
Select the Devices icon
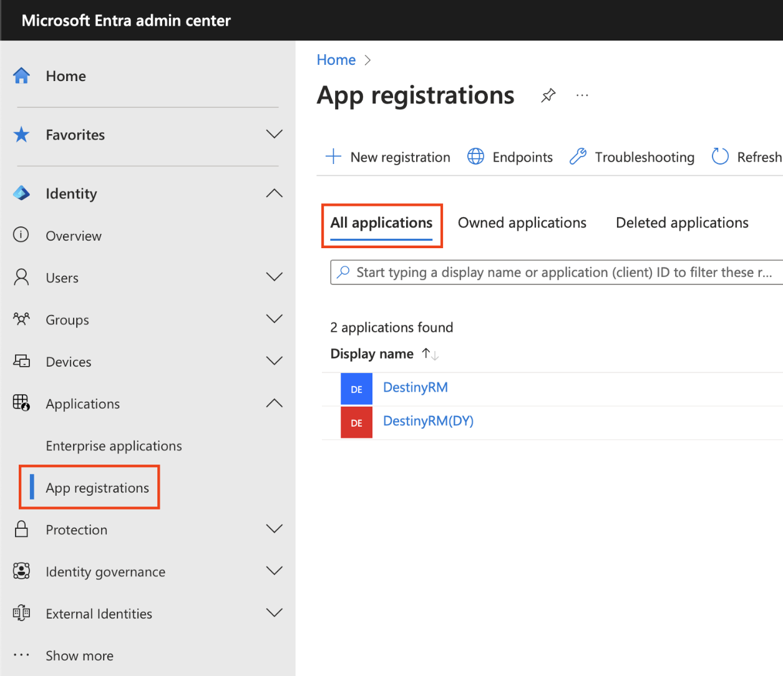21,360
